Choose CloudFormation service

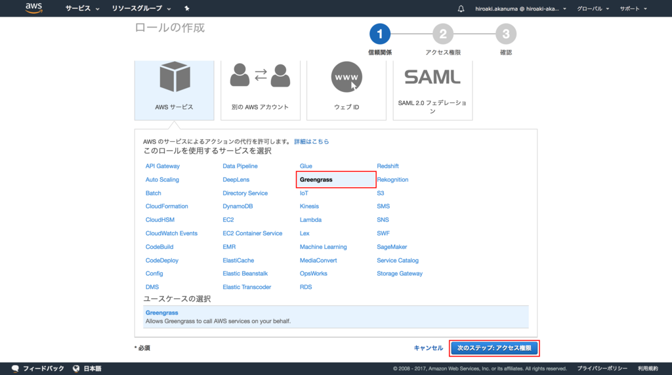(x=166, y=206)
